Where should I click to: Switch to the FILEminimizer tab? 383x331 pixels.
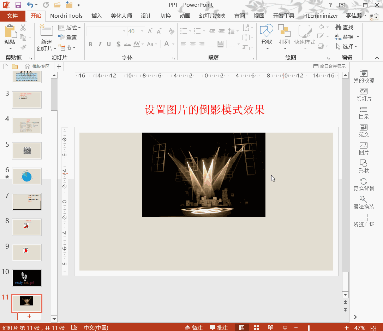(x=321, y=16)
